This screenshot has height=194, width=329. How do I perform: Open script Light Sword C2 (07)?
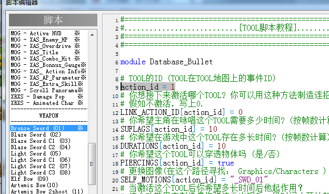click(48, 166)
